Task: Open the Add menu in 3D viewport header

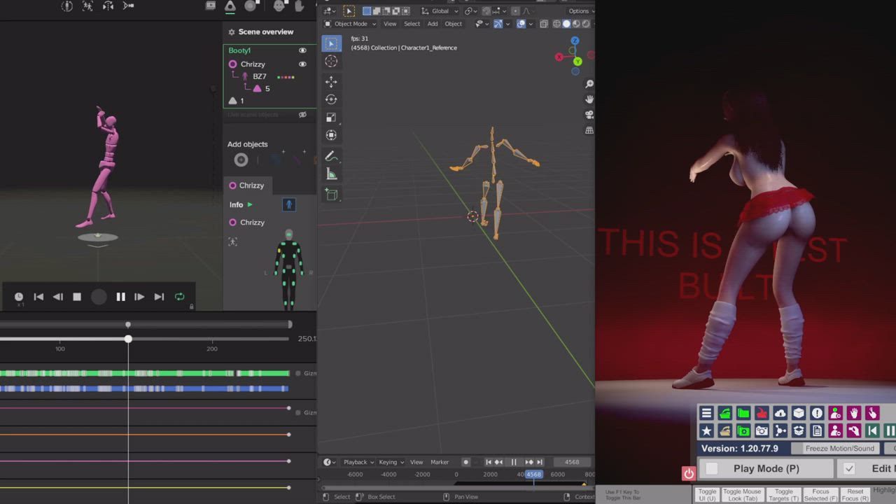Action: coord(433,24)
